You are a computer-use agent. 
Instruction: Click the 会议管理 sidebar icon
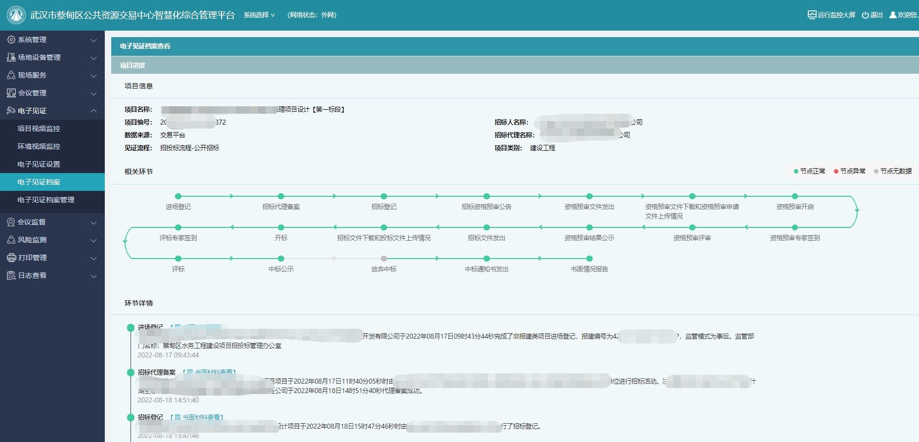coord(11,93)
